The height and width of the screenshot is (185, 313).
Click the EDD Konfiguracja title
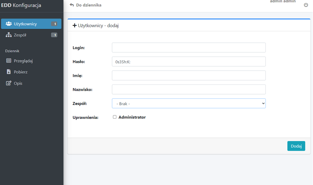pos(21,5)
